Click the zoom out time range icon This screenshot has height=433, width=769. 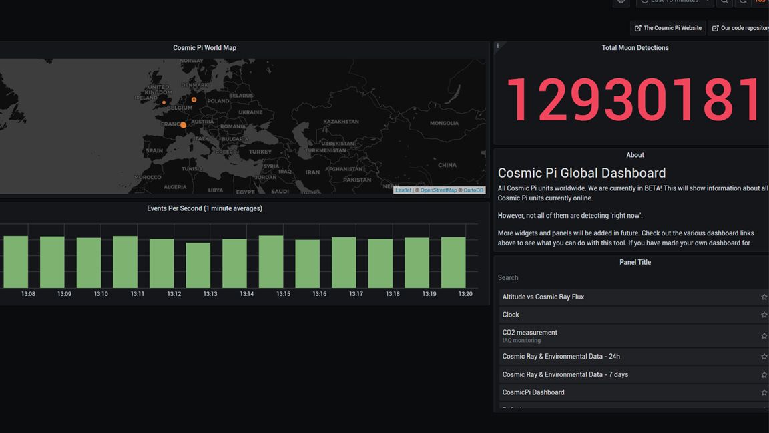[x=724, y=2]
